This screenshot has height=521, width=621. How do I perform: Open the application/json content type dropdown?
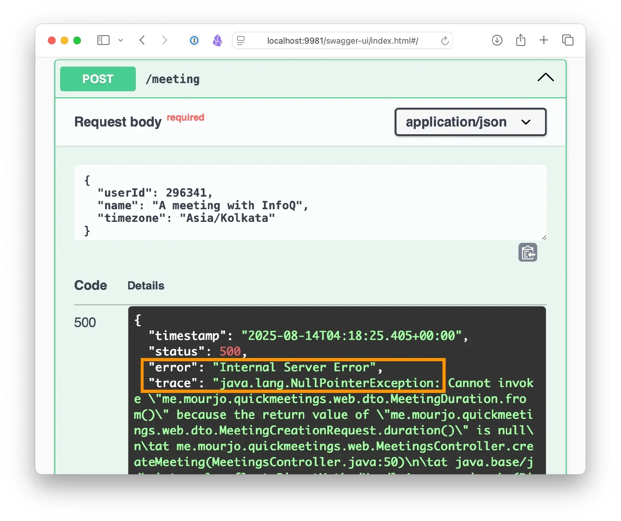click(470, 122)
